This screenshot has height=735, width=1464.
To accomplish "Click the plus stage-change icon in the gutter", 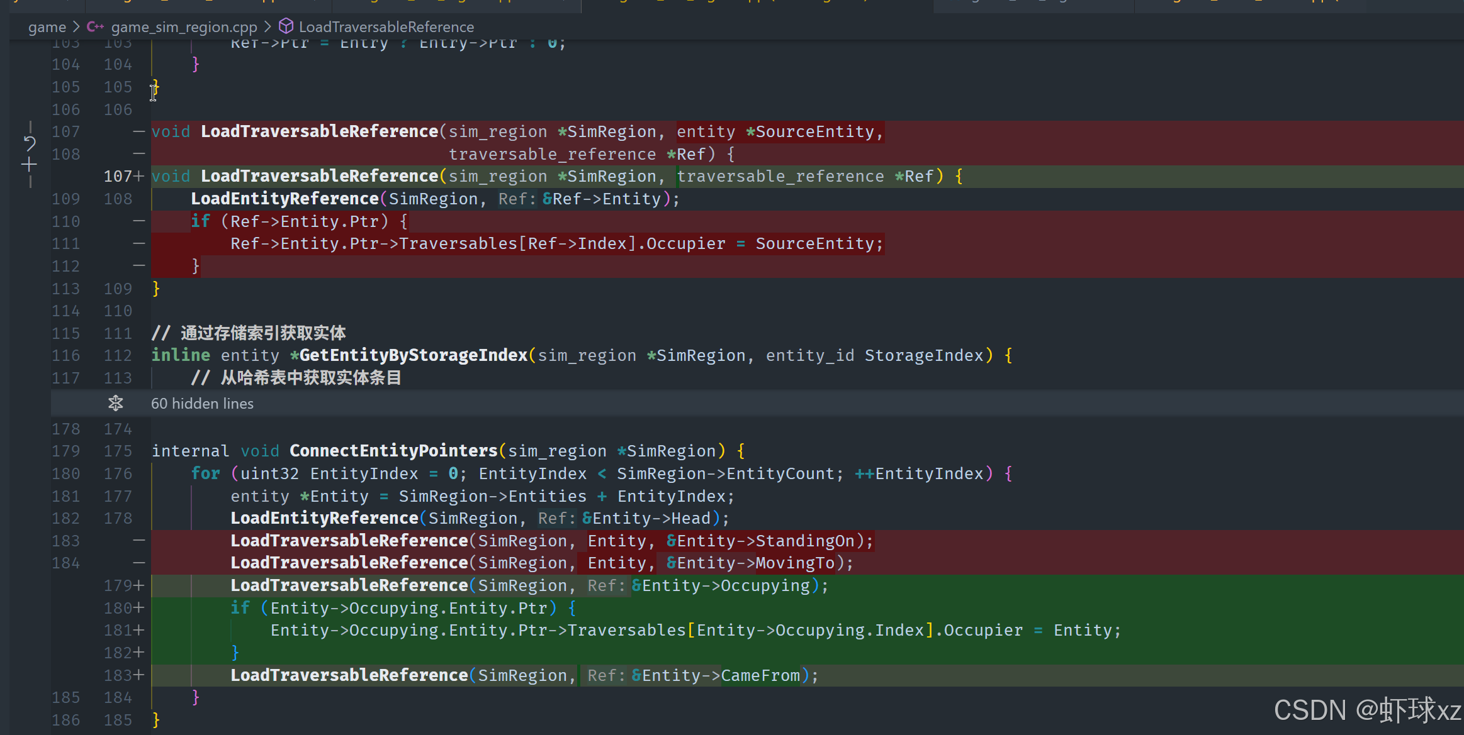I will click(x=29, y=165).
